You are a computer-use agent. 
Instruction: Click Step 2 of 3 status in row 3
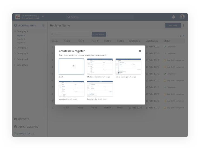[x=175, y=60]
